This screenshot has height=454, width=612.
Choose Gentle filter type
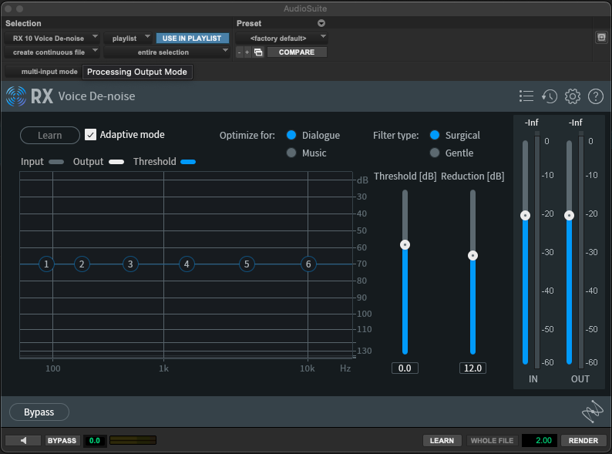tap(435, 153)
